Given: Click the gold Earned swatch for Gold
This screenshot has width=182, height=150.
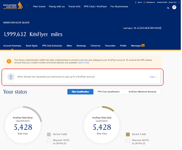Looking at the screenshot, I should (x=128, y=134).
